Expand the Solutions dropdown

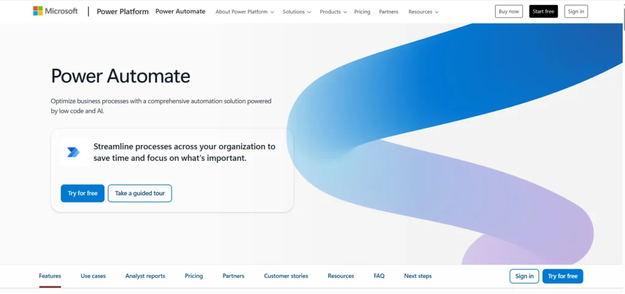click(297, 12)
